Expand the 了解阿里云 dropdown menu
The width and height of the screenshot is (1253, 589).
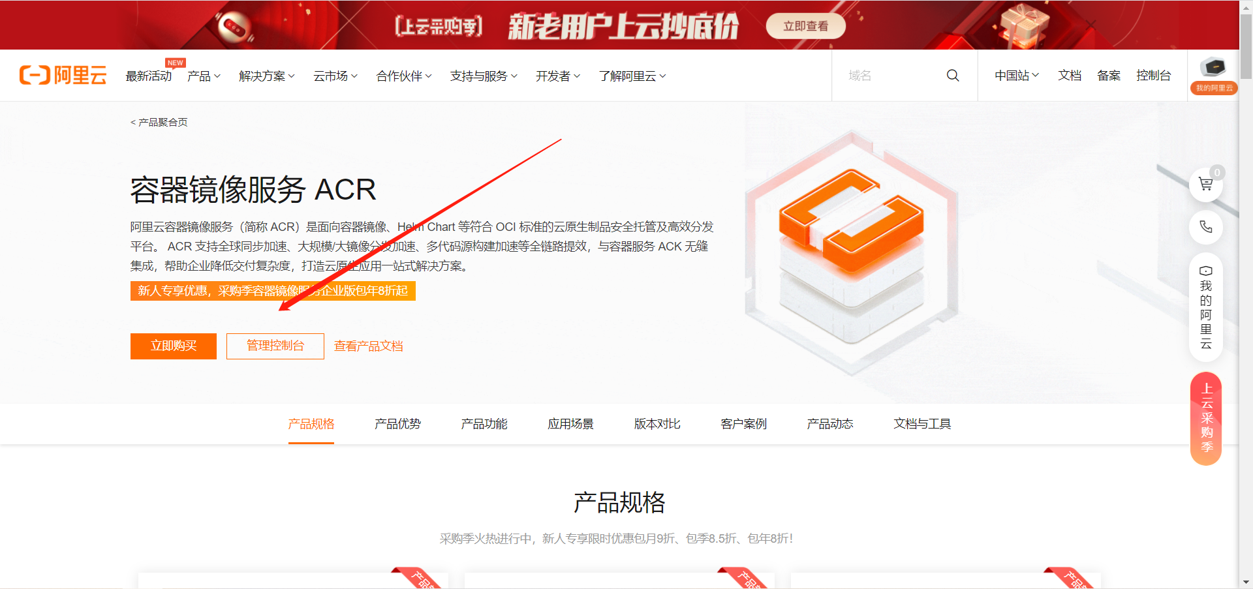click(632, 76)
